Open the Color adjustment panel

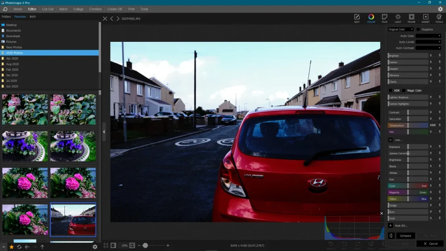pyautogui.click(x=371, y=18)
